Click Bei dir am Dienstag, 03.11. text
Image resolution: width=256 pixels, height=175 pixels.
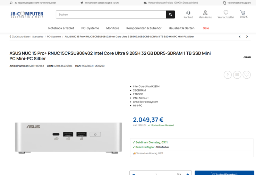[x=152, y=142]
